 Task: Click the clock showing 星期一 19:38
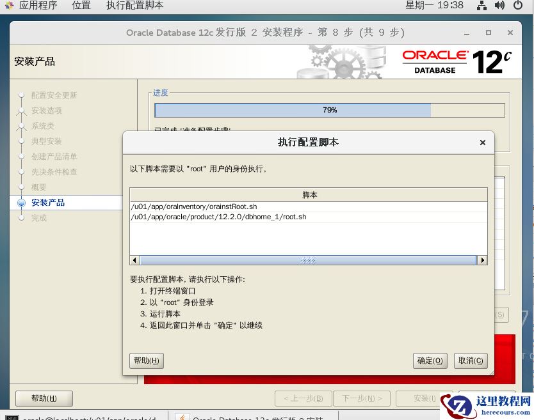(x=434, y=5)
